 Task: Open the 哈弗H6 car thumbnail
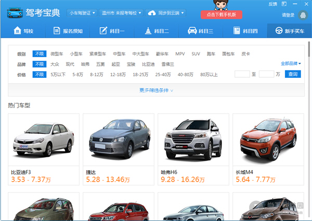(193, 140)
